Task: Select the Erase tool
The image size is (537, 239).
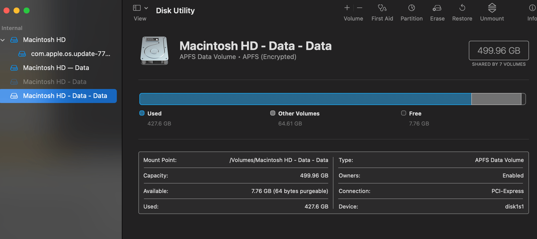Action: 437,12
